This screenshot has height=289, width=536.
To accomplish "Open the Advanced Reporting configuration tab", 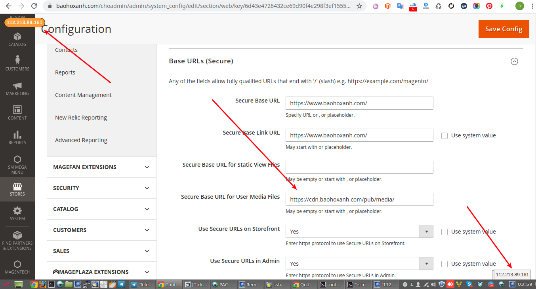I will tap(81, 140).
